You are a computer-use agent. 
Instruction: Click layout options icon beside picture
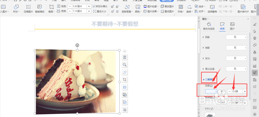tap(125, 57)
